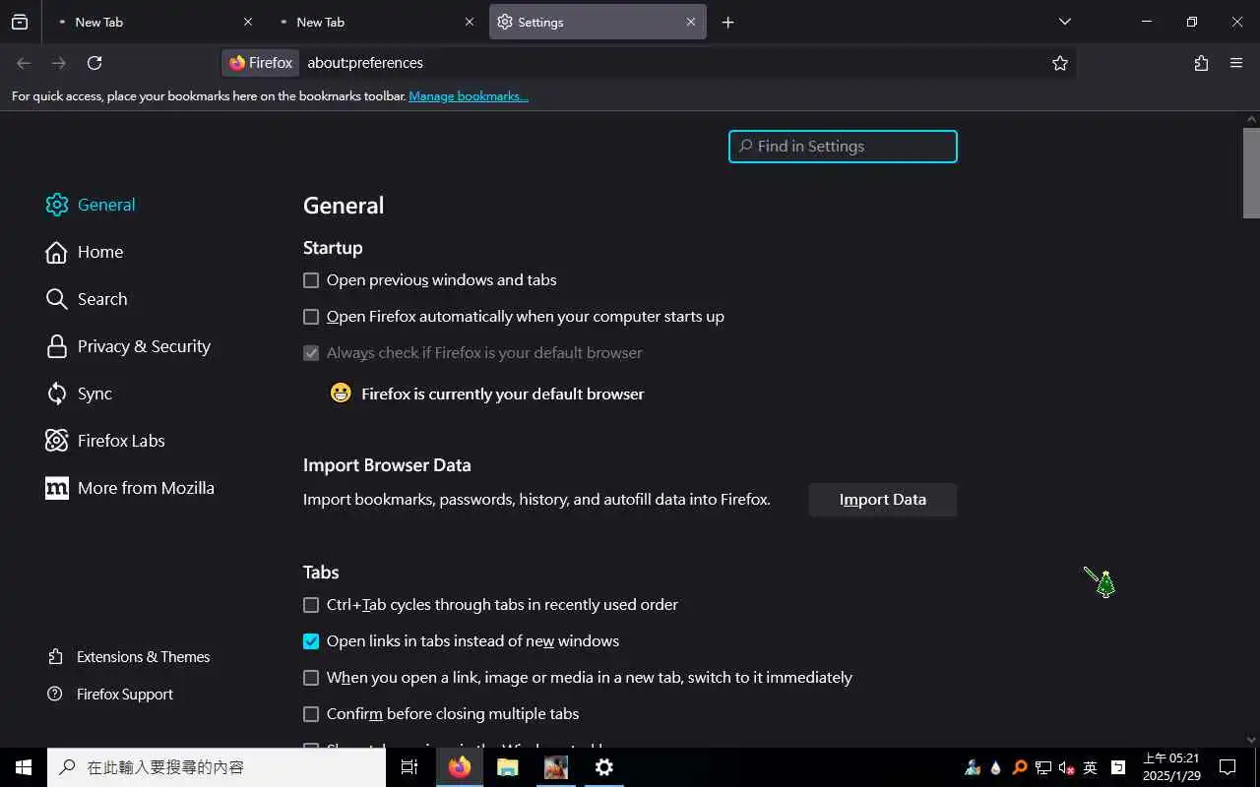Select the General settings category
1260x787 pixels.
coord(91,205)
